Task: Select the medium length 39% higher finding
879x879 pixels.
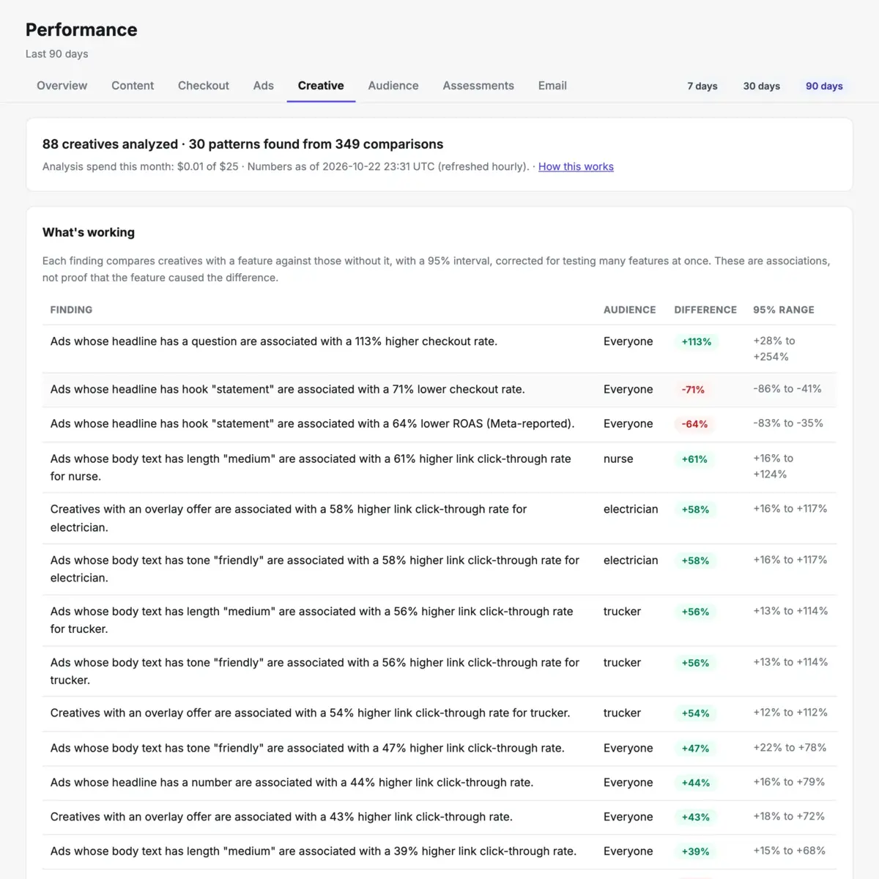Action: (x=439, y=852)
